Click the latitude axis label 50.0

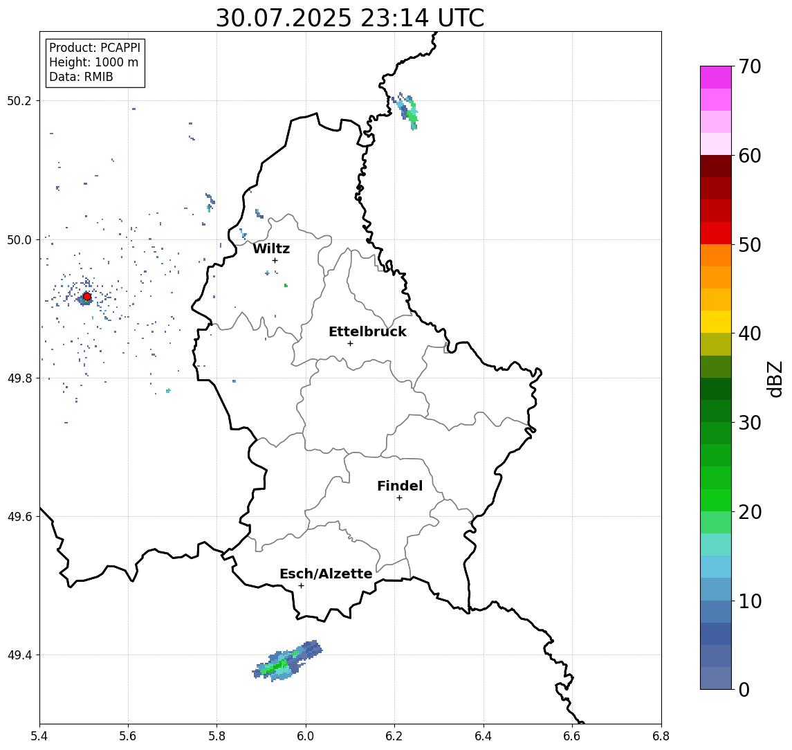pyautogui.click(x=19, y=239)
